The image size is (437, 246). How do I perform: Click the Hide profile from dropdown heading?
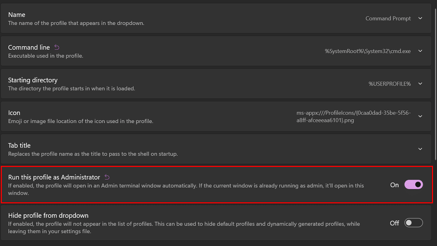pos(48,215)
